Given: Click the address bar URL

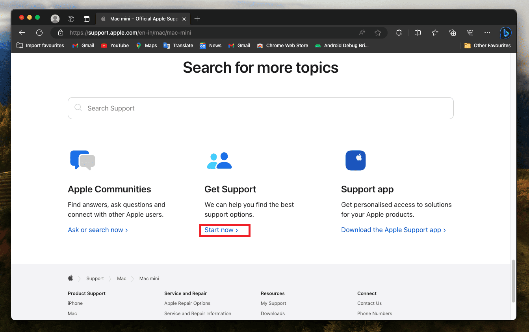Looking at the screenshot, I should [x=130, y=33].
